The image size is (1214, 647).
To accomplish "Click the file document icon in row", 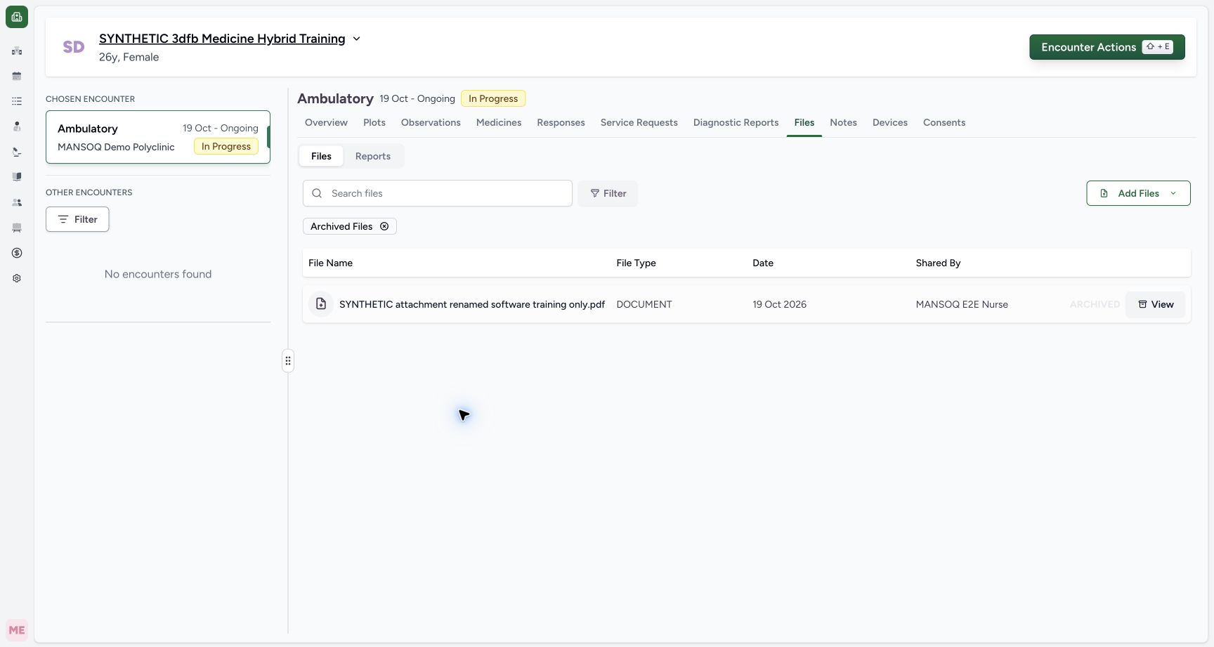I will tap(321, 304).
